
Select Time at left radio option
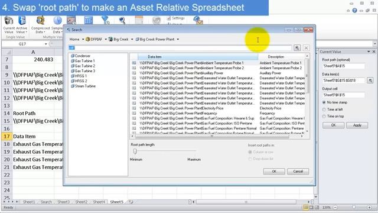324,109
